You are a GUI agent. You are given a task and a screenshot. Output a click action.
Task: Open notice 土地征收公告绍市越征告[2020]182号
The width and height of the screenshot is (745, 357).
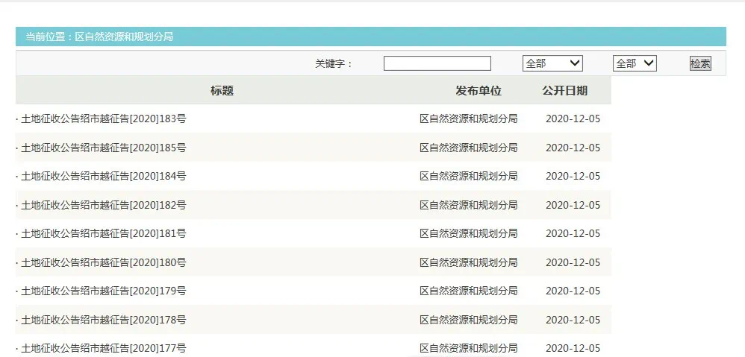pos(104,205)
